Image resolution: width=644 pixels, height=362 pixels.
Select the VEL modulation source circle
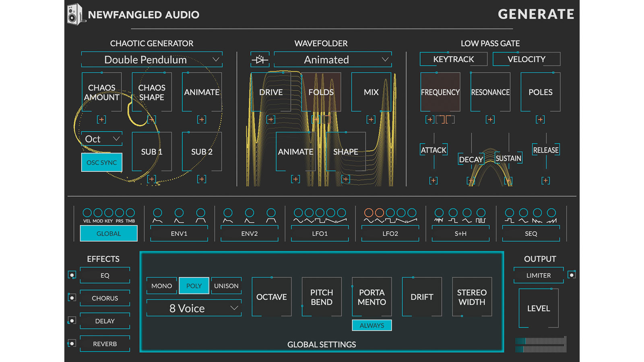87,212
